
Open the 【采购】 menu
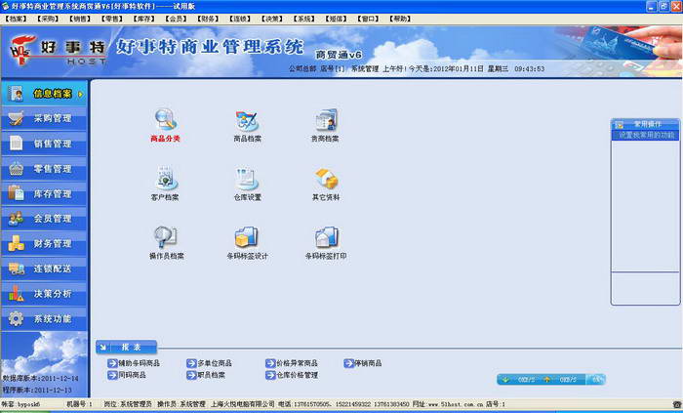pos(48,19)
